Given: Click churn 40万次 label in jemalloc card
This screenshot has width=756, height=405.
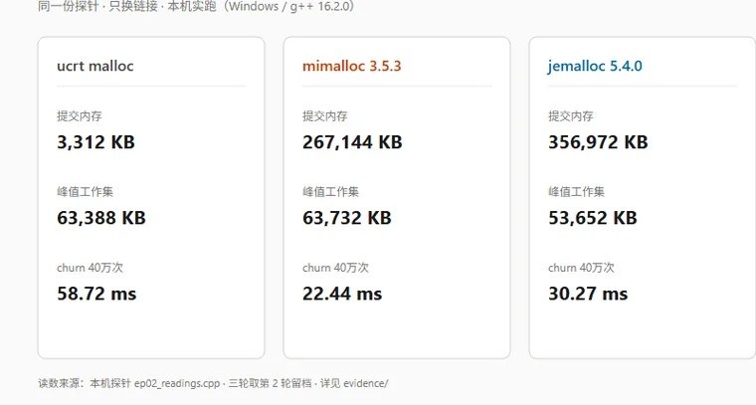Looking at the screenshot, I should (582, 268).
